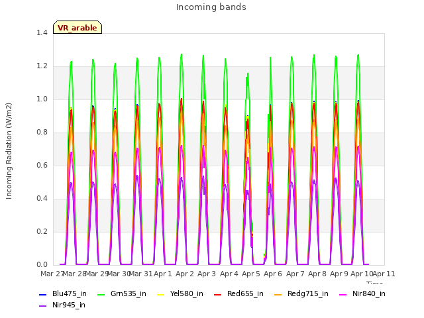
Task: Click the 0.0 y-axis tick label
Action: tap(42, 265)
